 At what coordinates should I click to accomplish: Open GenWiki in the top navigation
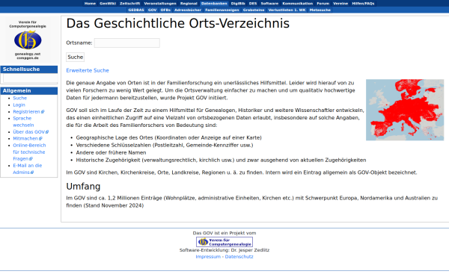pyautogui.click(x=108, y=4)
